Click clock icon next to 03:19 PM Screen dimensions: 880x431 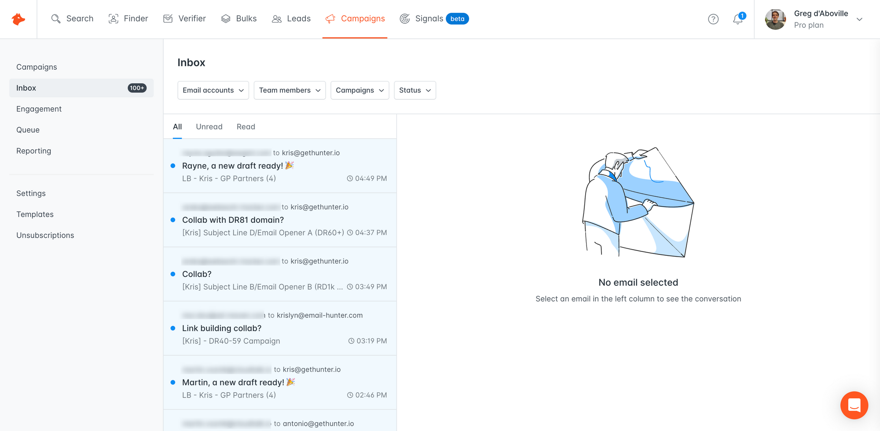tap(351, 341)
